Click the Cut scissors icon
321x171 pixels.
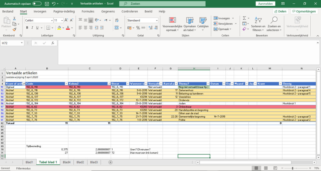point(14,19)
